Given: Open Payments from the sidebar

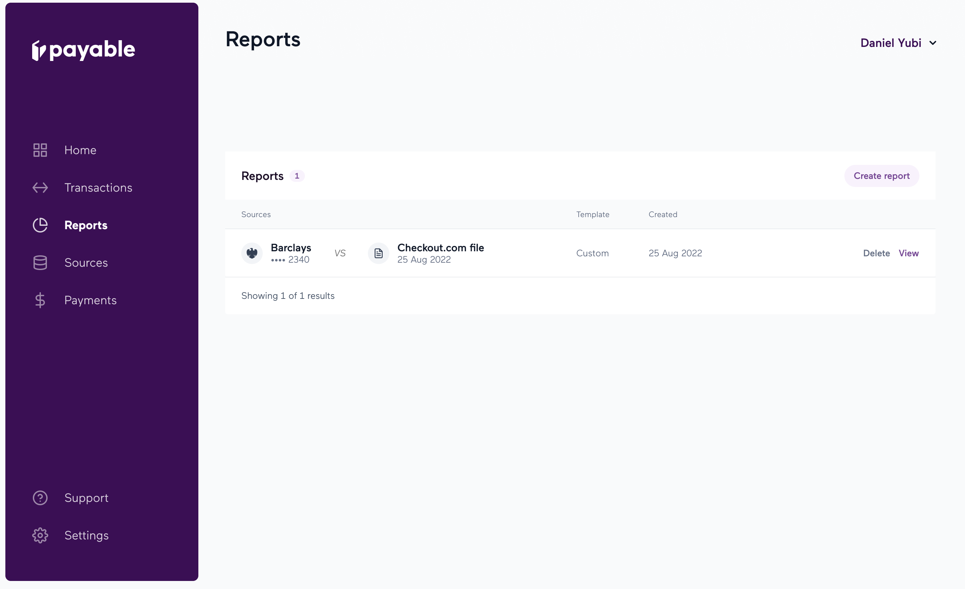Looking at the screenshot, I should [x=90, y=301].
